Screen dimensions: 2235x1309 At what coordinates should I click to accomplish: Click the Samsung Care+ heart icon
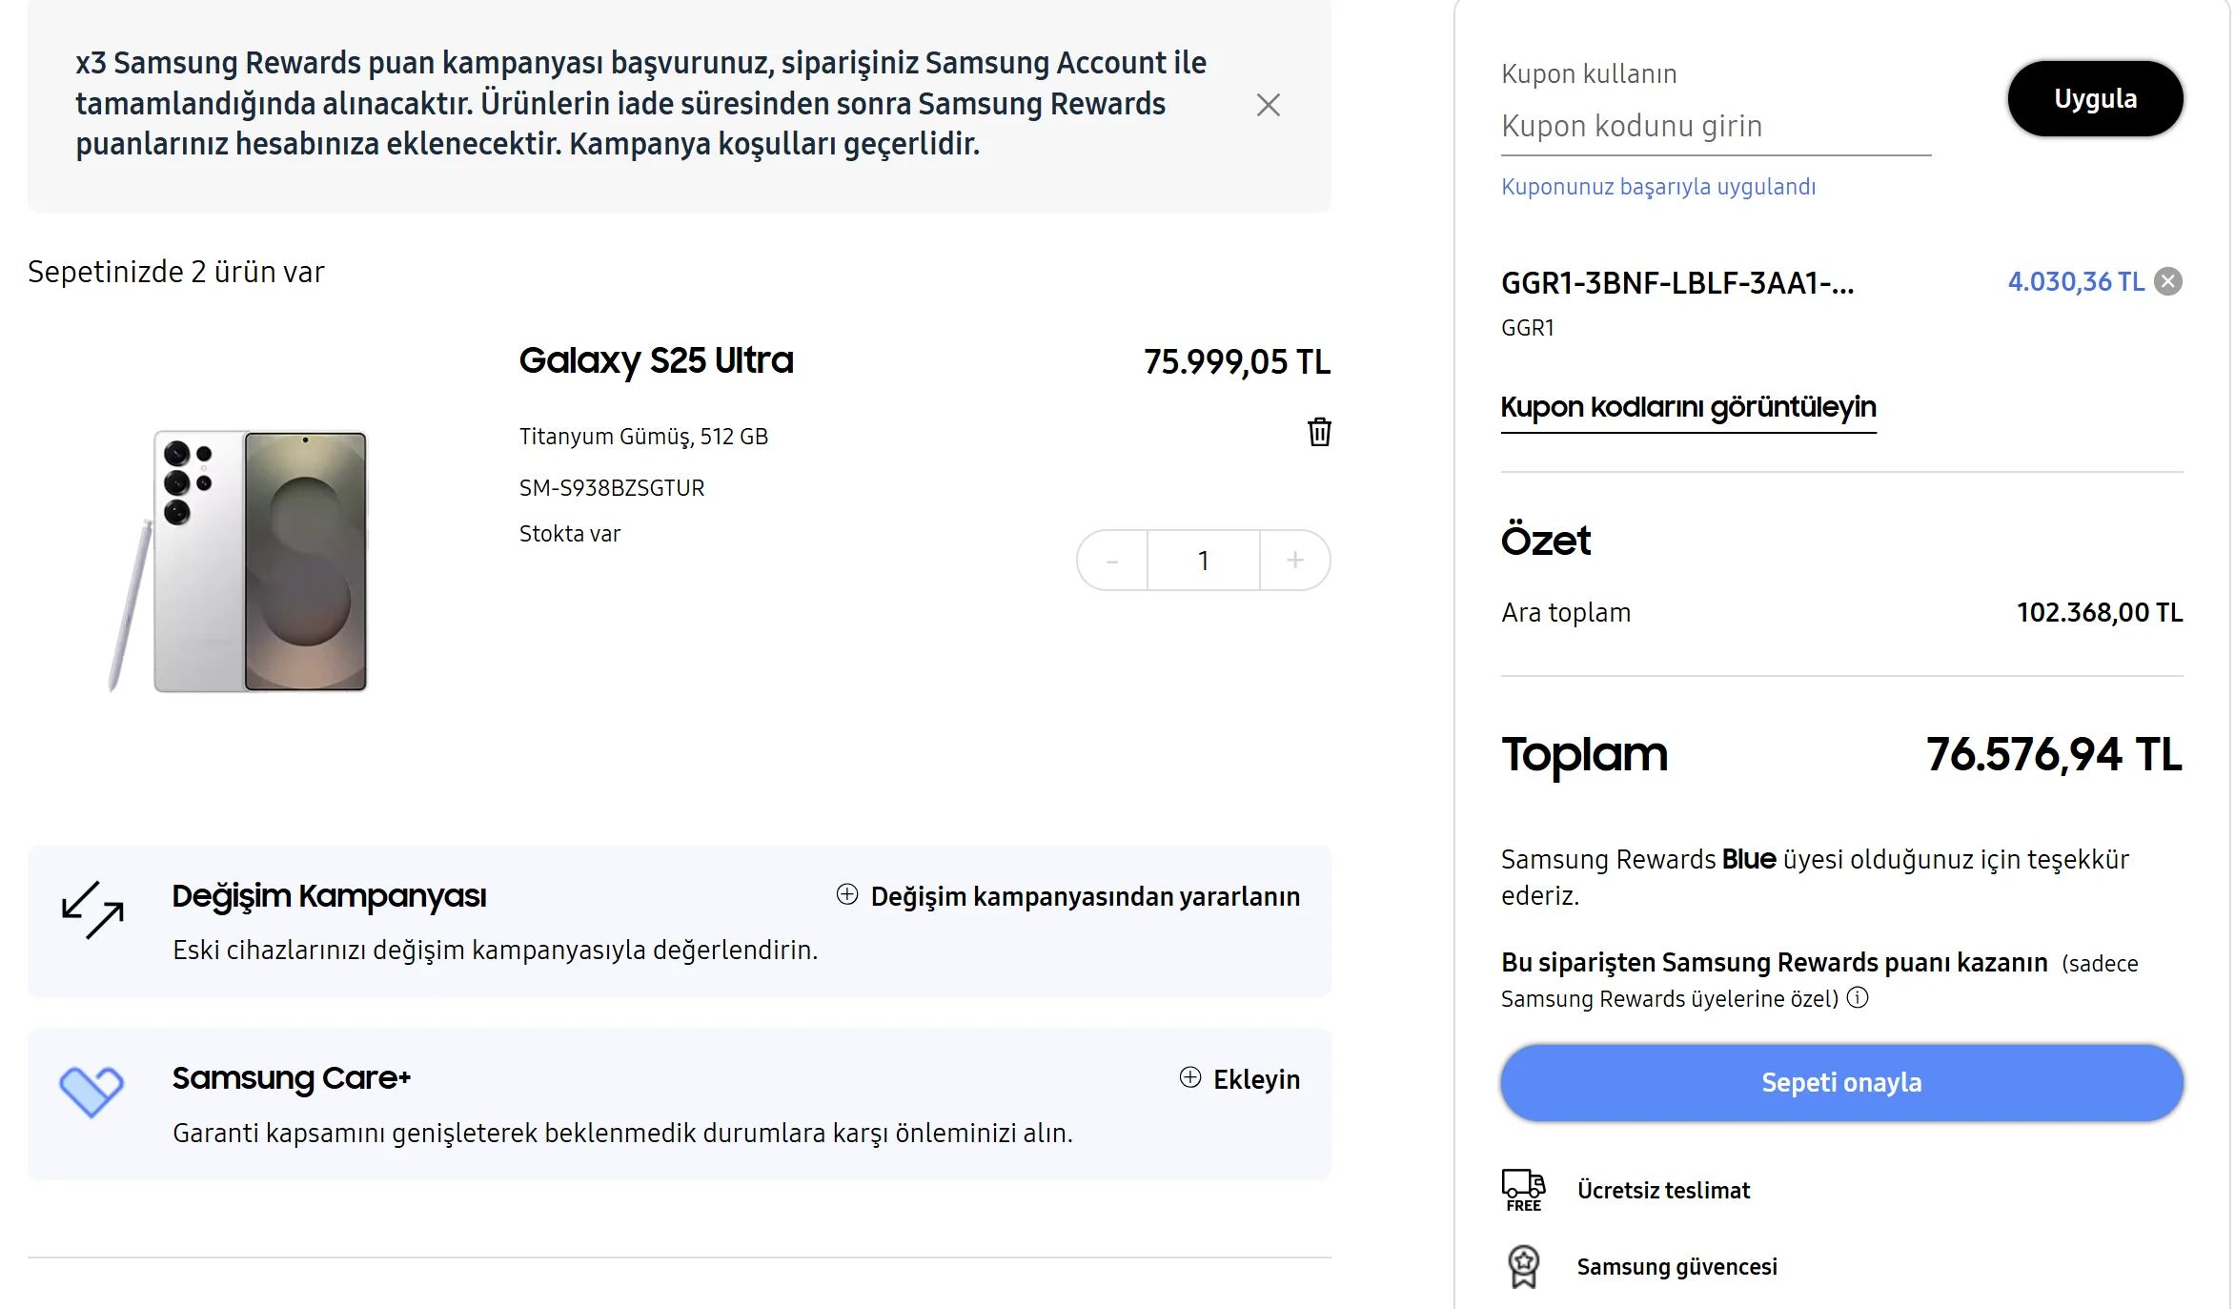pyautogui.click(x=91, y=1091)
